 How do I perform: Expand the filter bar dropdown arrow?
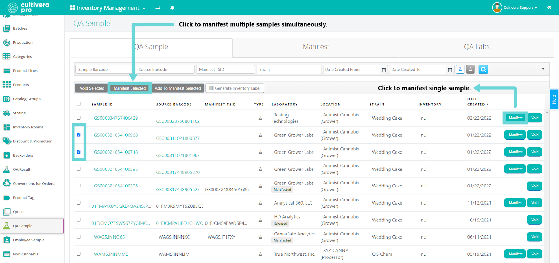(543, 69)
